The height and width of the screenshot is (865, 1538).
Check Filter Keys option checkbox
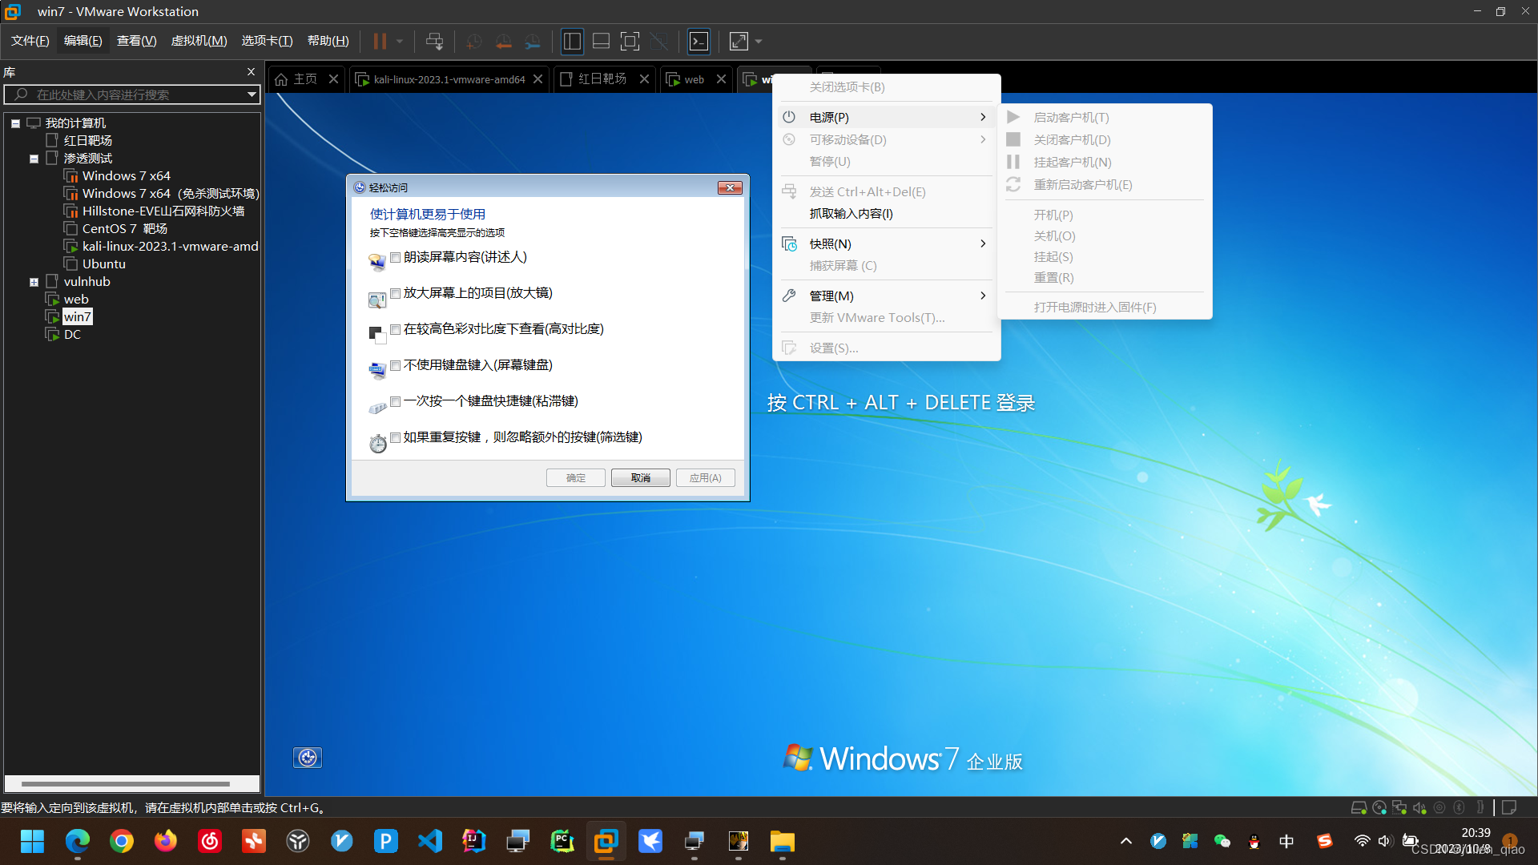click(395, 437)
